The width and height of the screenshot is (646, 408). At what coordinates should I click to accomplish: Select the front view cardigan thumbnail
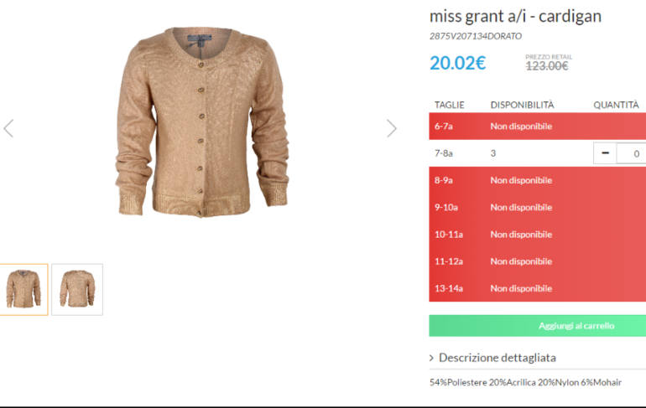(x=23, y=290)
